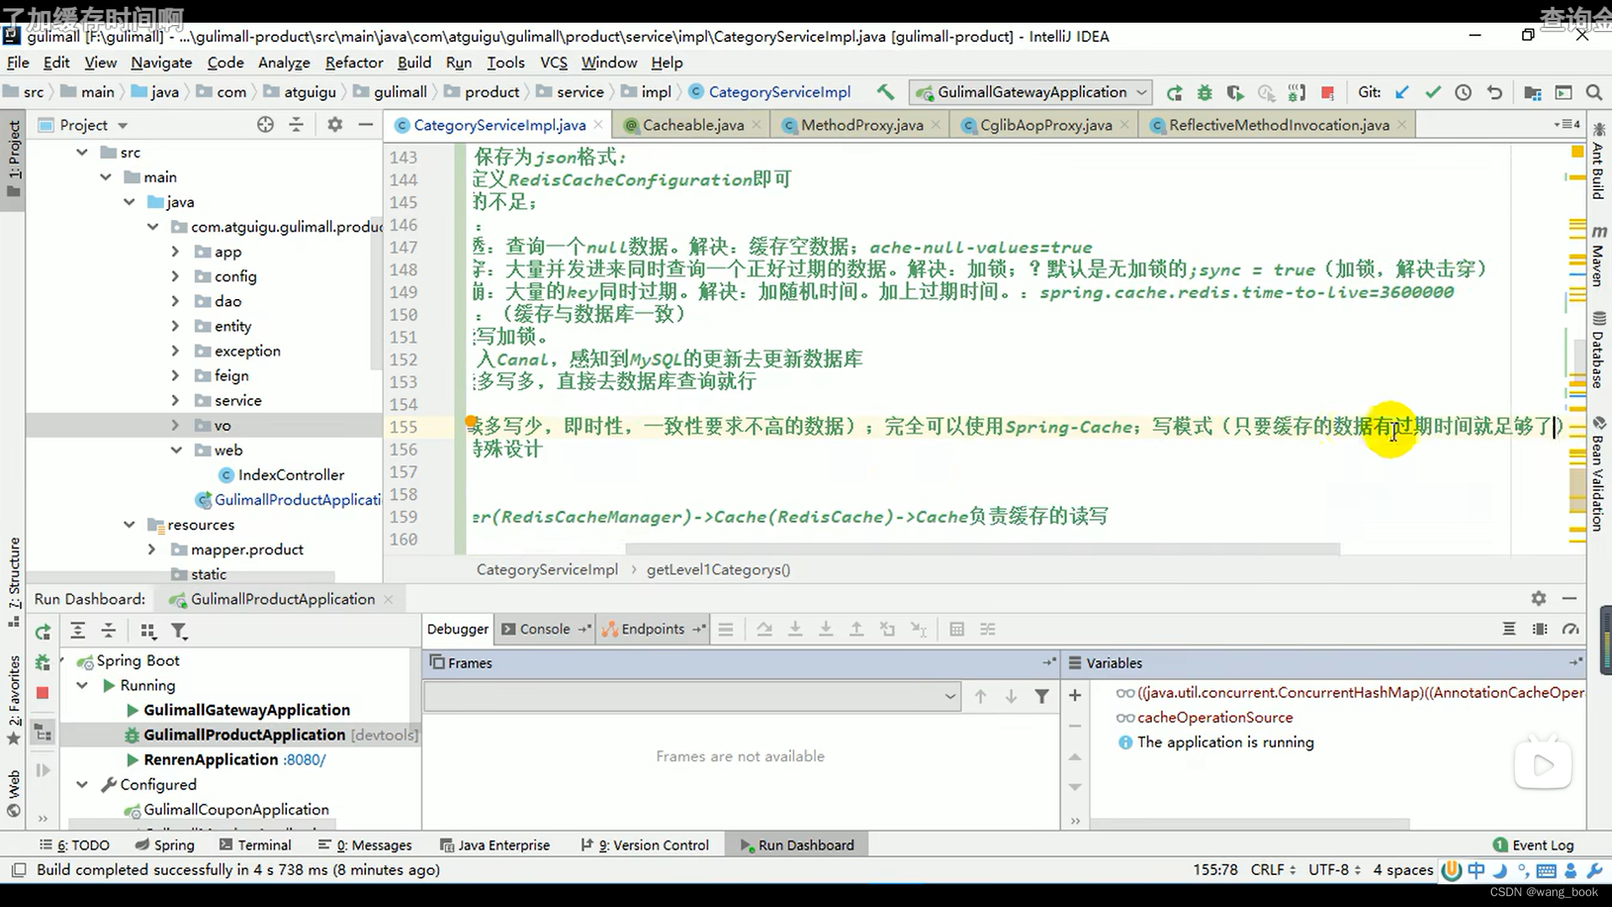
Task: Expand the Configured applications group
Action: click(82, 783)
